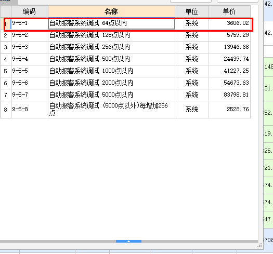Select price 5759.29

coord(229,35)
